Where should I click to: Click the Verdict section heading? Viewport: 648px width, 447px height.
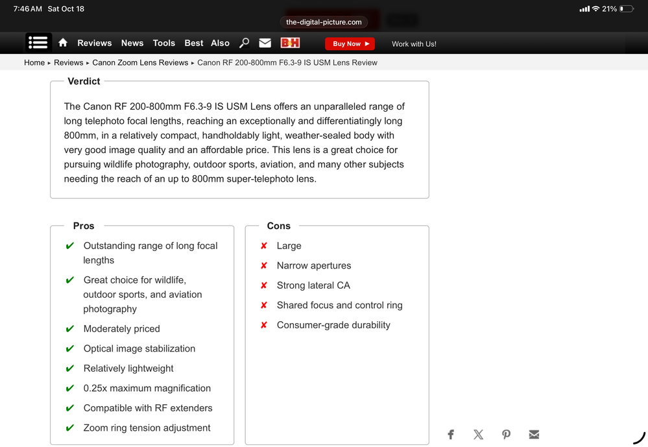[84, 81]
